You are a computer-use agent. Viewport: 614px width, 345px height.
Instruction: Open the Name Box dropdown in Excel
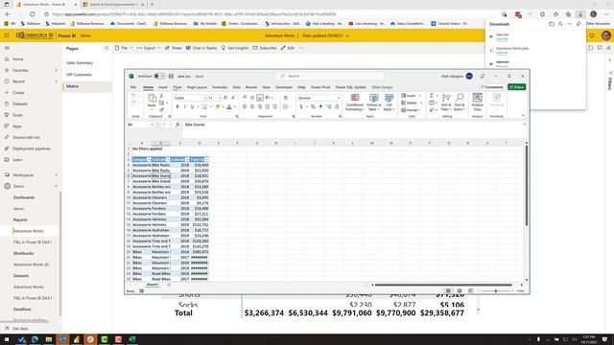pyautogui.click(x=152, y=125)
